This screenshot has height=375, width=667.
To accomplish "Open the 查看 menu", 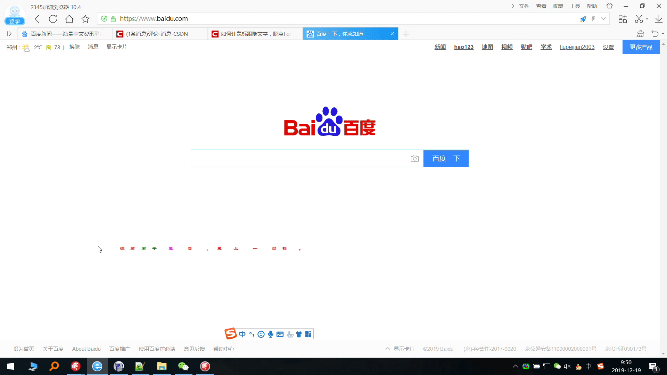I will (541, 6).
